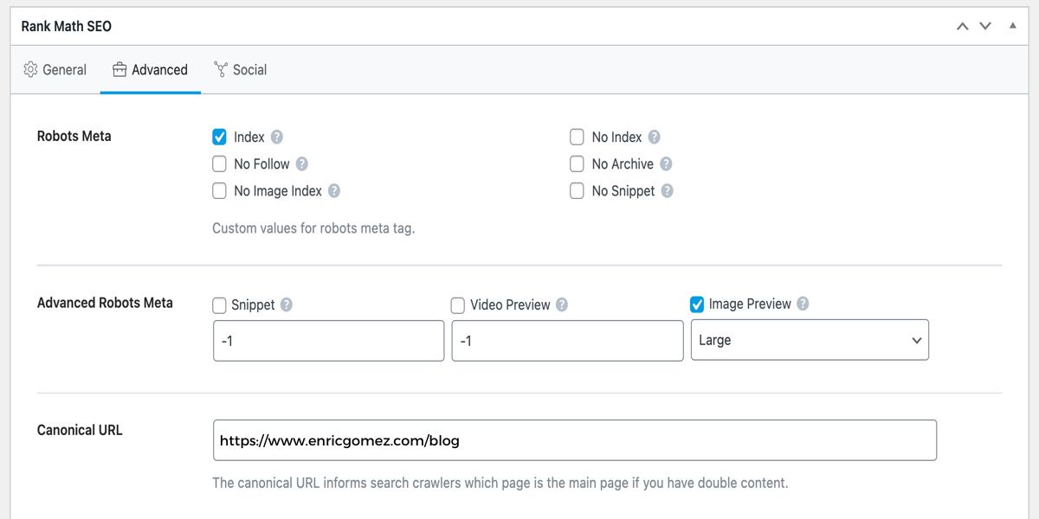Click help icon next to No Index
The width and height of the screenshot is (1039, 519).
point(654,137)
